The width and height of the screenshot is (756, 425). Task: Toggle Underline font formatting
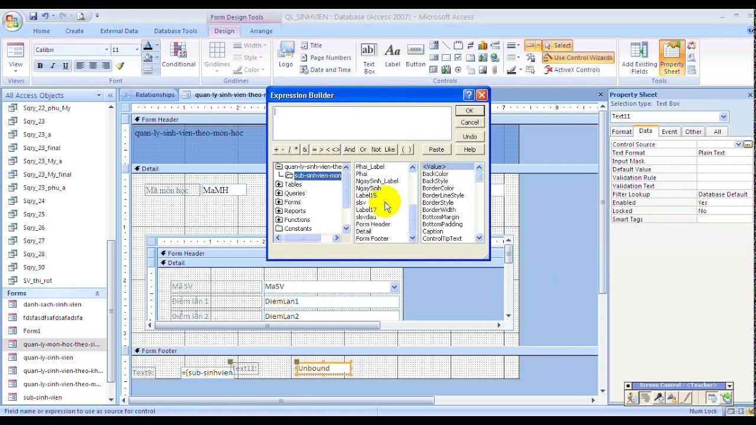(x=65, y=66)
